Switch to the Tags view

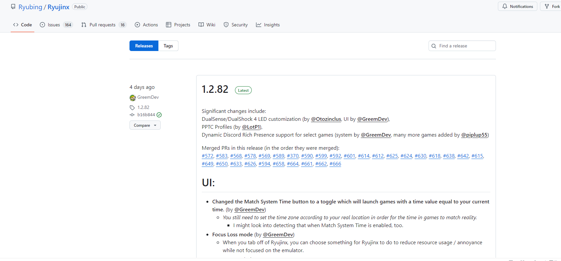tap(168, 46)
